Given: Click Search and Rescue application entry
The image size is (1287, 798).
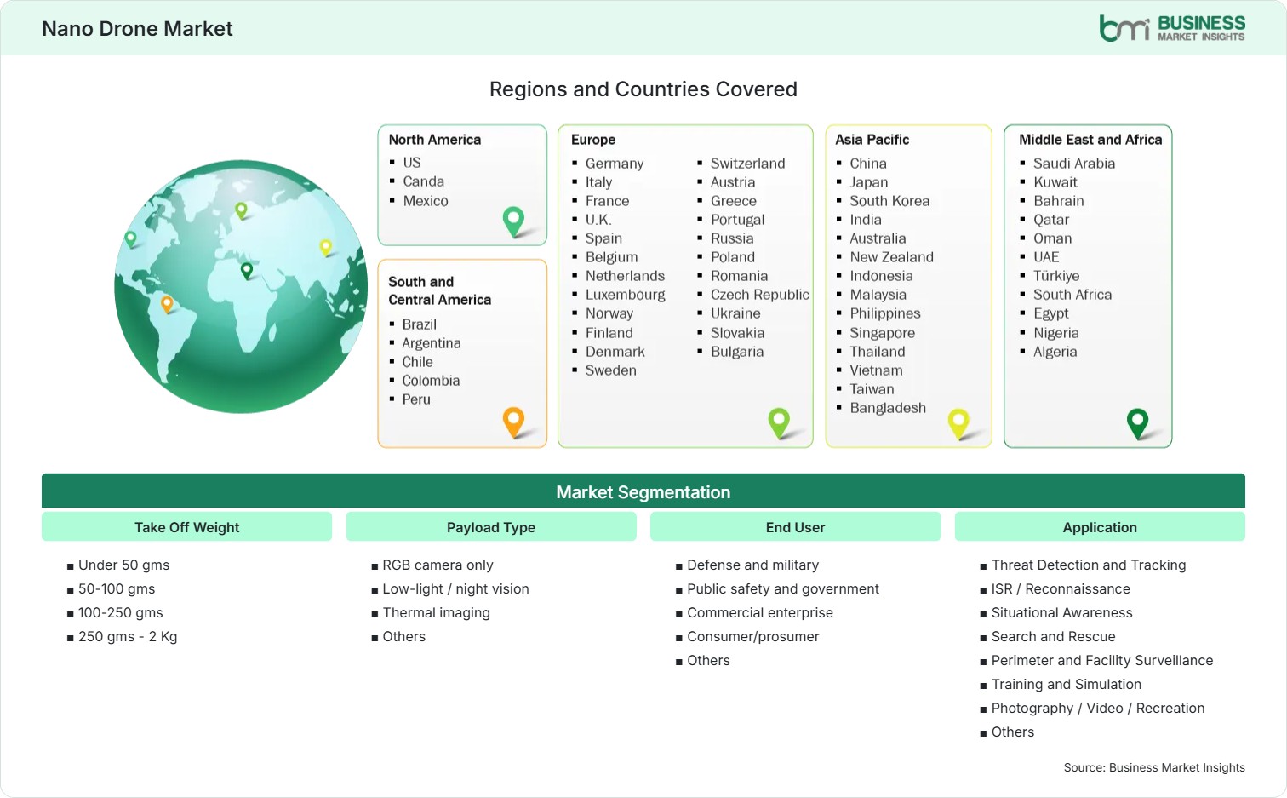Looking at the screenshot, I should [x=1053, y=636].
